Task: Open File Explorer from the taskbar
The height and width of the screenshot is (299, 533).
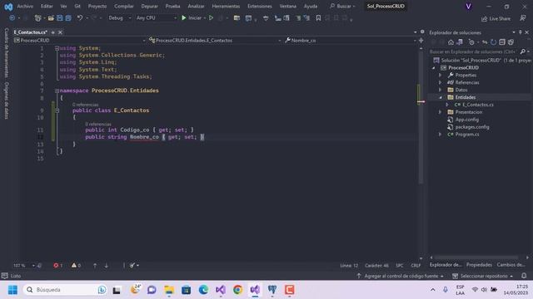Action: [169, 290]
